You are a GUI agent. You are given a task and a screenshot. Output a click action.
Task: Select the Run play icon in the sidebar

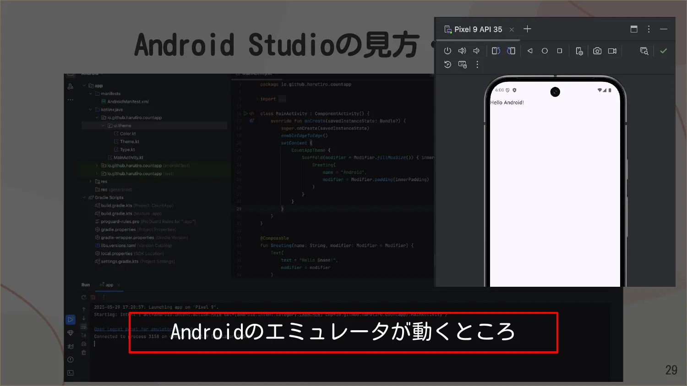click(70, 319)
